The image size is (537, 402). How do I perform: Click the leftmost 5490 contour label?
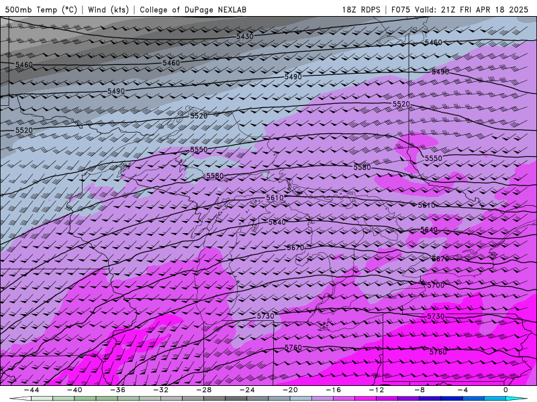116,91
